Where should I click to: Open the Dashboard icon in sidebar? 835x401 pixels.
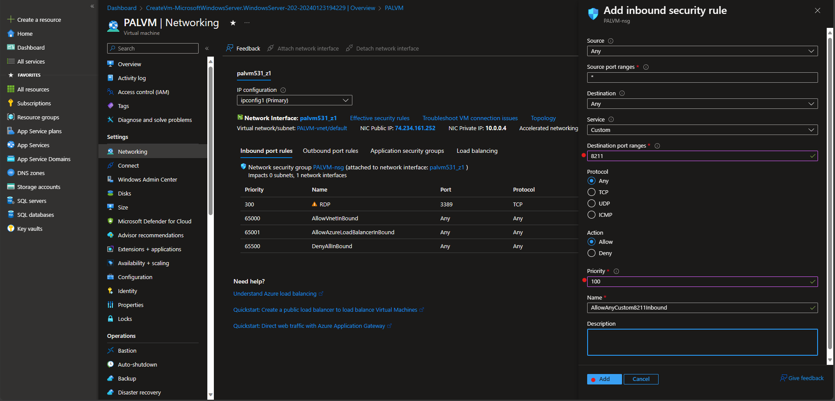coord(11,47)
